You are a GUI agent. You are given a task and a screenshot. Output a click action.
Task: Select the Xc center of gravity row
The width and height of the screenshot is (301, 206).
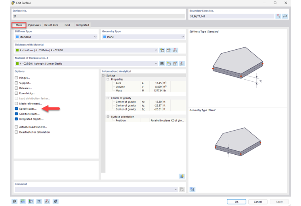pos(146,102)
